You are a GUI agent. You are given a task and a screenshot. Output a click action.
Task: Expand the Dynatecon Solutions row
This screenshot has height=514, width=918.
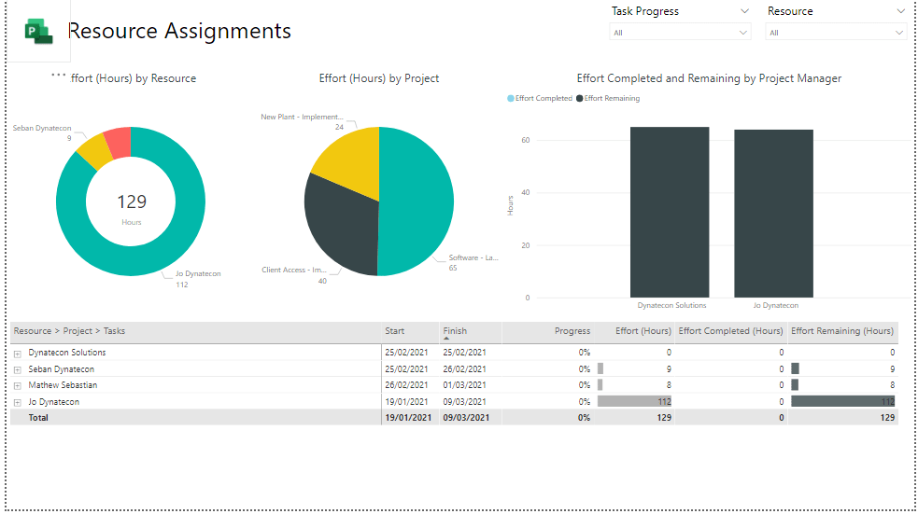(18, 354)
